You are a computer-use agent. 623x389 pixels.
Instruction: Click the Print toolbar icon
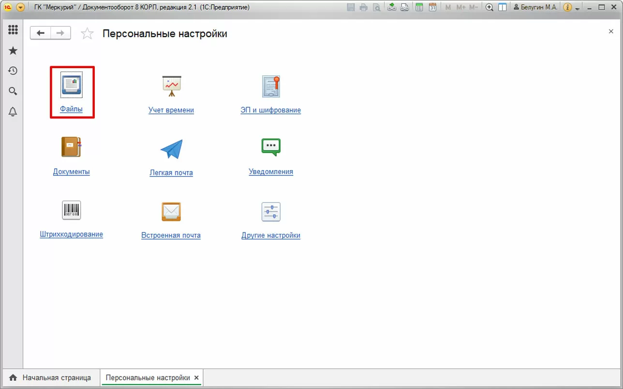363,7
